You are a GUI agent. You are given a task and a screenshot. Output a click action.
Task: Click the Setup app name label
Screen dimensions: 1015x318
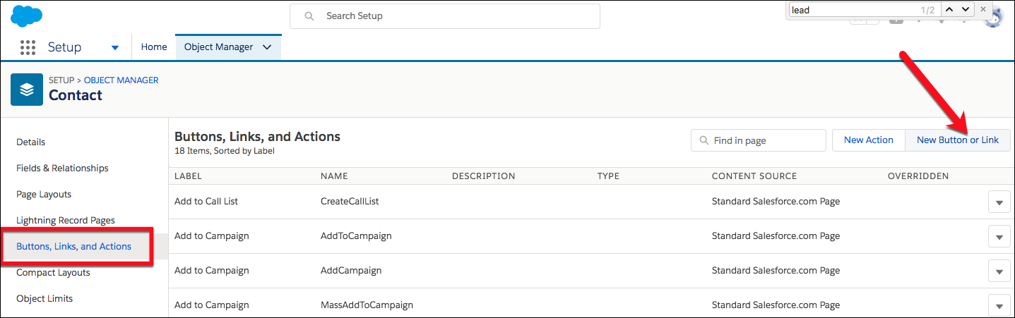coord(65,47)
